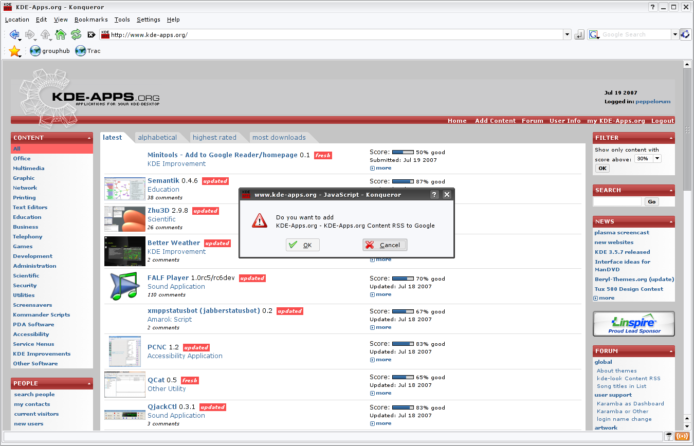Viewport: 694px width, 446px height.
Task: Open the Add Content navigation link
Action: click(x=495, y=121)
